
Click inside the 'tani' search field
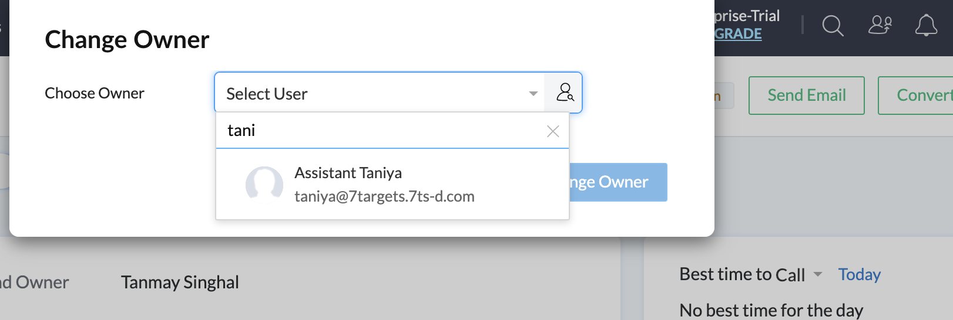click(x=381, y=130)
